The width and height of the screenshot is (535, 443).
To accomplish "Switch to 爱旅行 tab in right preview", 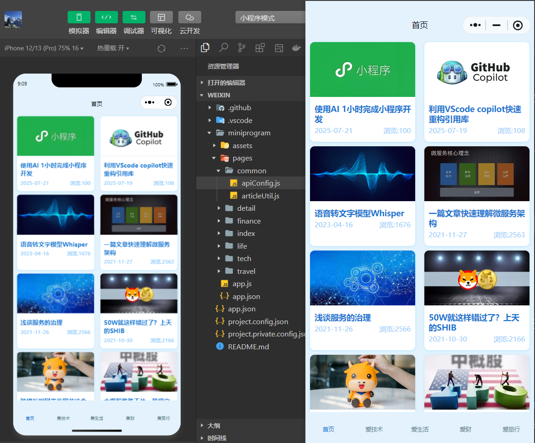I will [511, 429].
